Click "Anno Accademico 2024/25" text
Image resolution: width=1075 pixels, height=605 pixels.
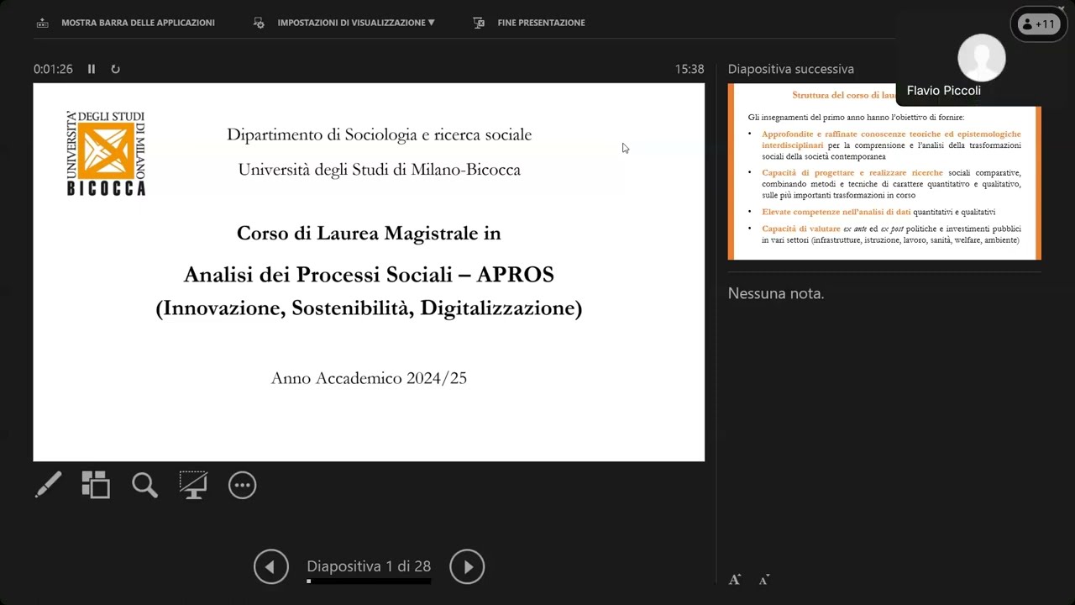click(369, 378)
